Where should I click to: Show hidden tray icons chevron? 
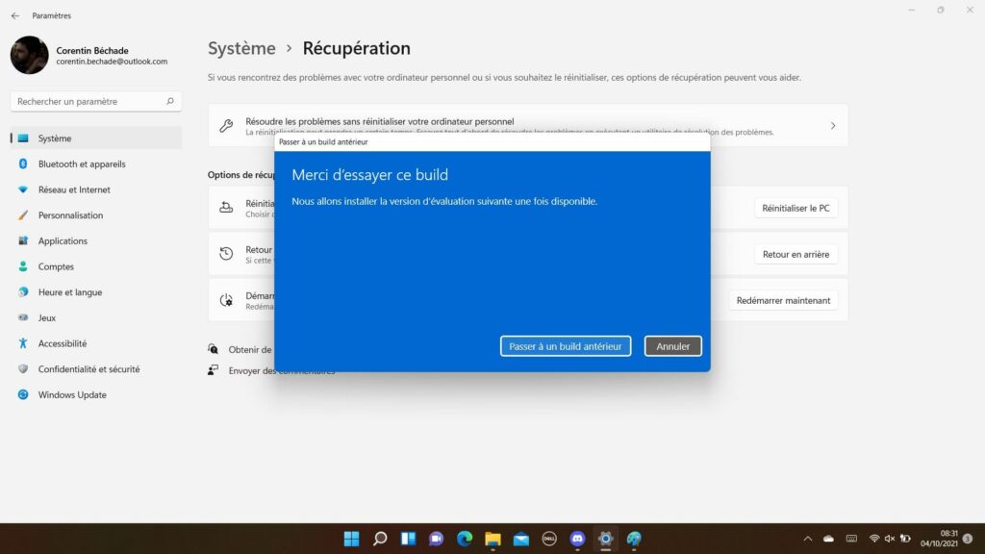click(808, 539)
